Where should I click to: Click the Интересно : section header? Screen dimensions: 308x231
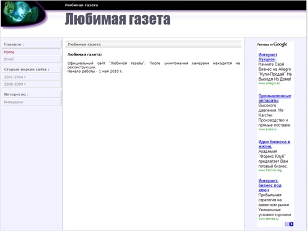pos(32,94)
